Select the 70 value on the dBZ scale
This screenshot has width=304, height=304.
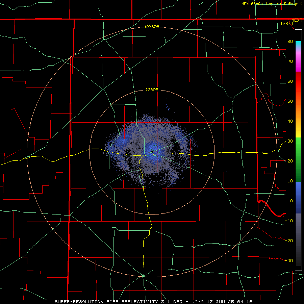pos(290,61)
